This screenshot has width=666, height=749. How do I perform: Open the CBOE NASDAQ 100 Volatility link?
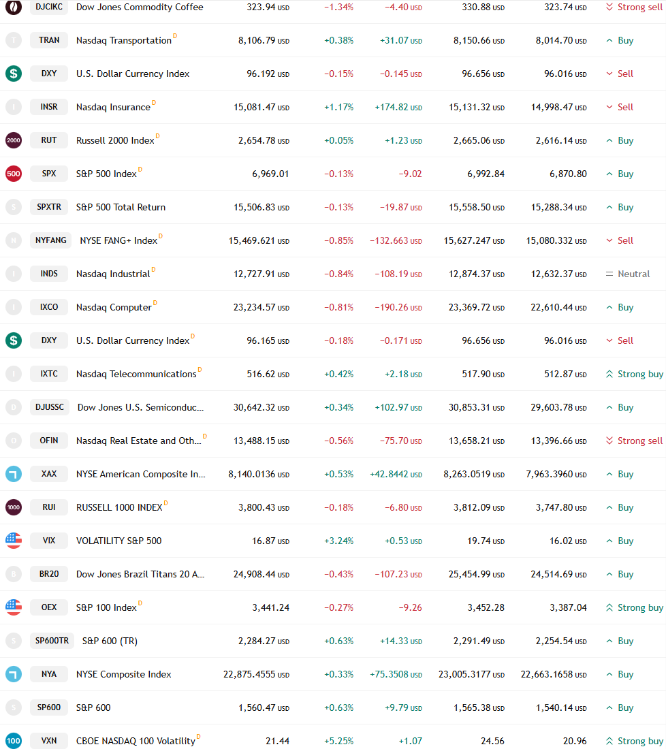point(136,742)
